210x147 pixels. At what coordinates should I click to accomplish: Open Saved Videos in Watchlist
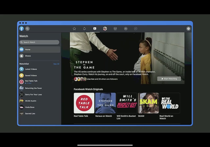point(39,76)
